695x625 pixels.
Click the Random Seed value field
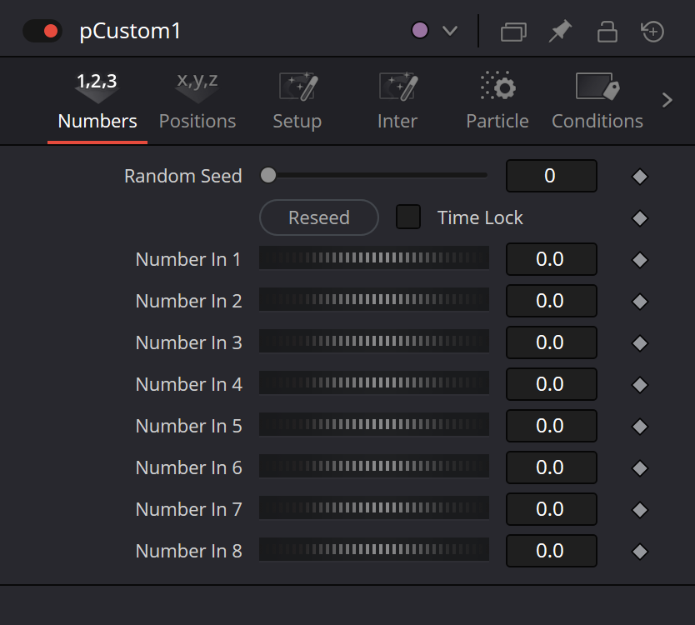point(552,176)
